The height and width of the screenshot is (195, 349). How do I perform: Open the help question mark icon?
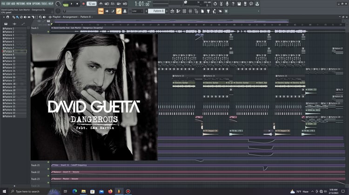tap(233, 4)
